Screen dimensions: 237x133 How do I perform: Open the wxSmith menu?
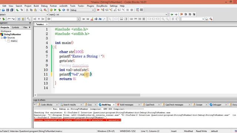[x=63, y=6]
